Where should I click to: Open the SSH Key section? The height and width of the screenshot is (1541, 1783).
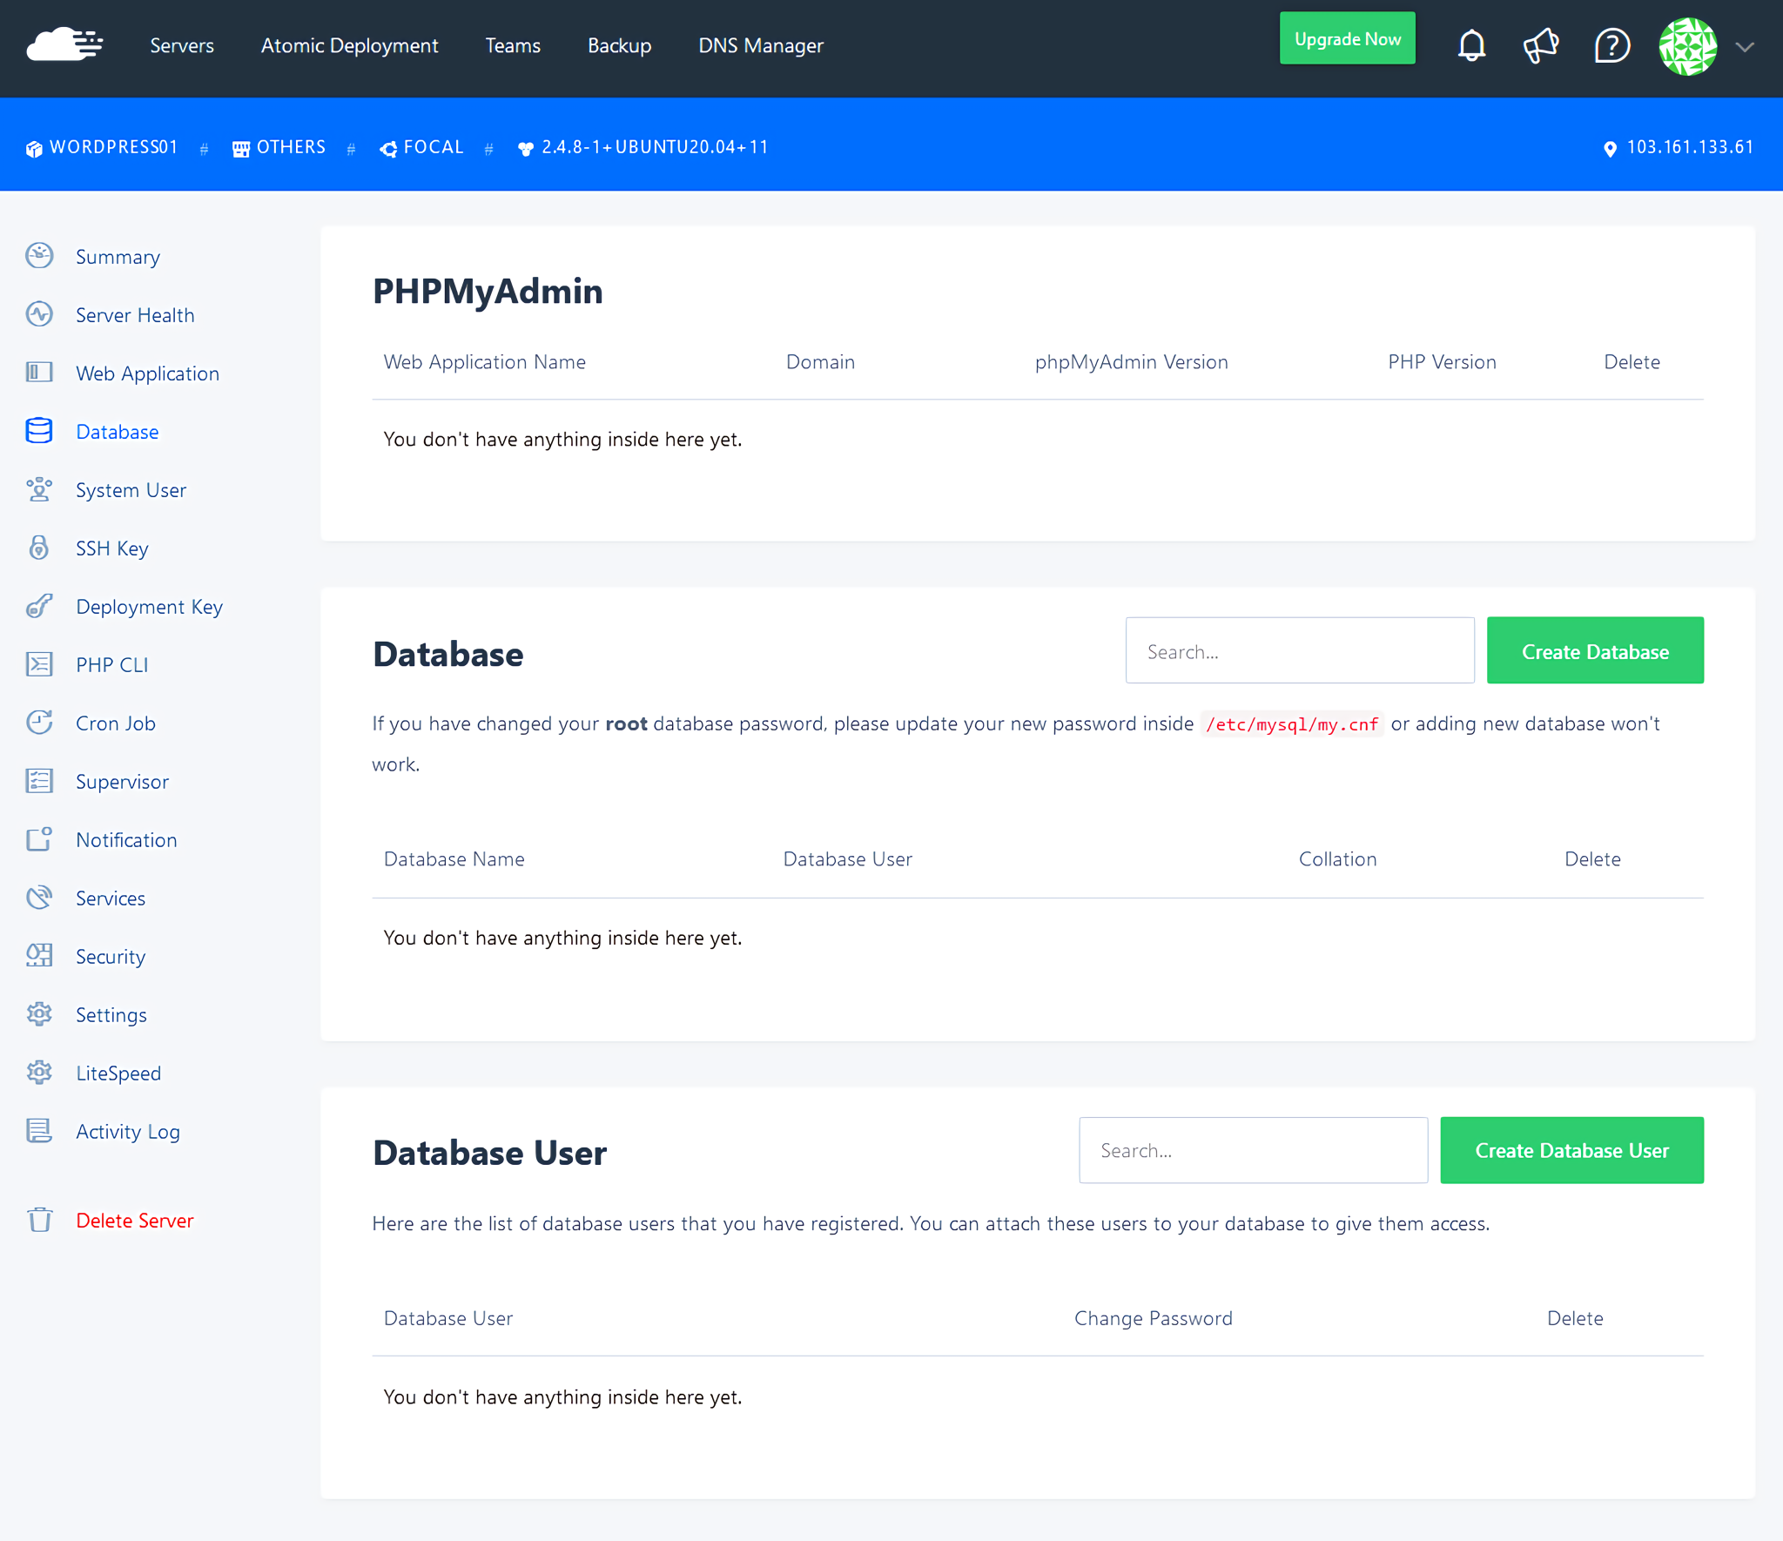pos(111,548)
